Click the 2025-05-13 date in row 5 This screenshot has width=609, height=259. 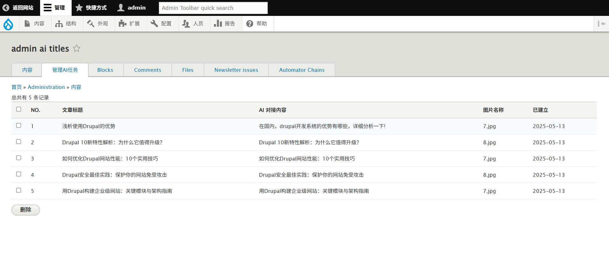point(549,191)
